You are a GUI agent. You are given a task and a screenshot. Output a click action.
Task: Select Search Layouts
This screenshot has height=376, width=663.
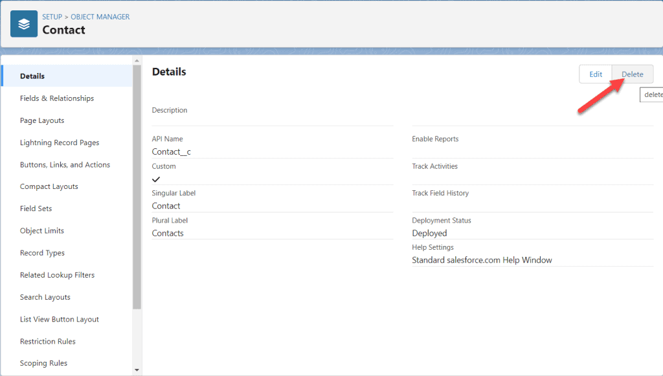(45, 297)
